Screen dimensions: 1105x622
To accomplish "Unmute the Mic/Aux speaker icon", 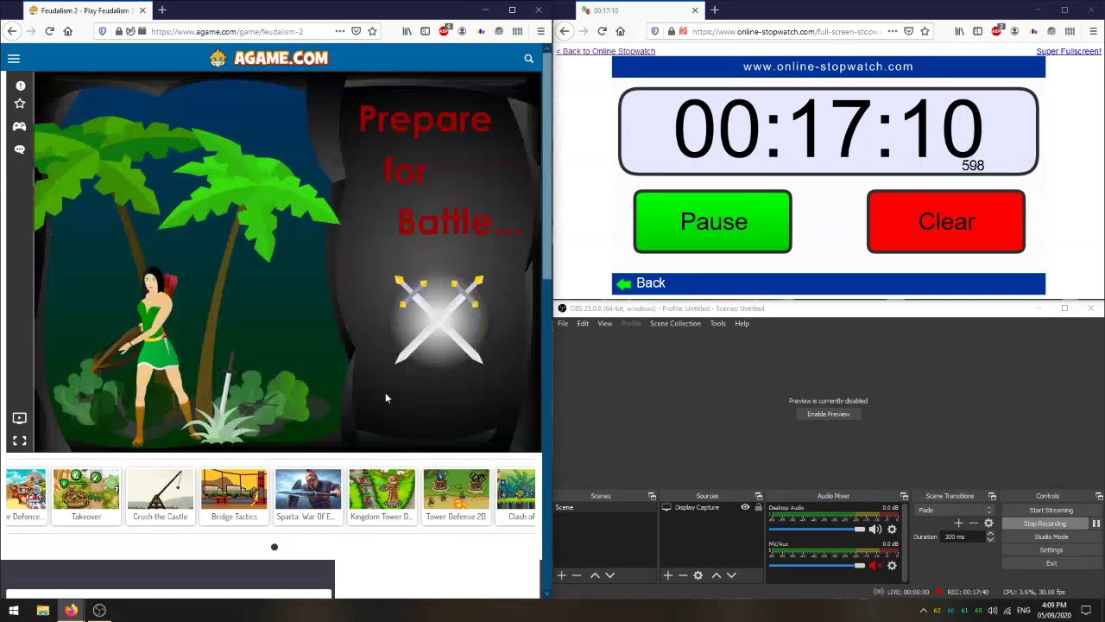I will [875, 566].
